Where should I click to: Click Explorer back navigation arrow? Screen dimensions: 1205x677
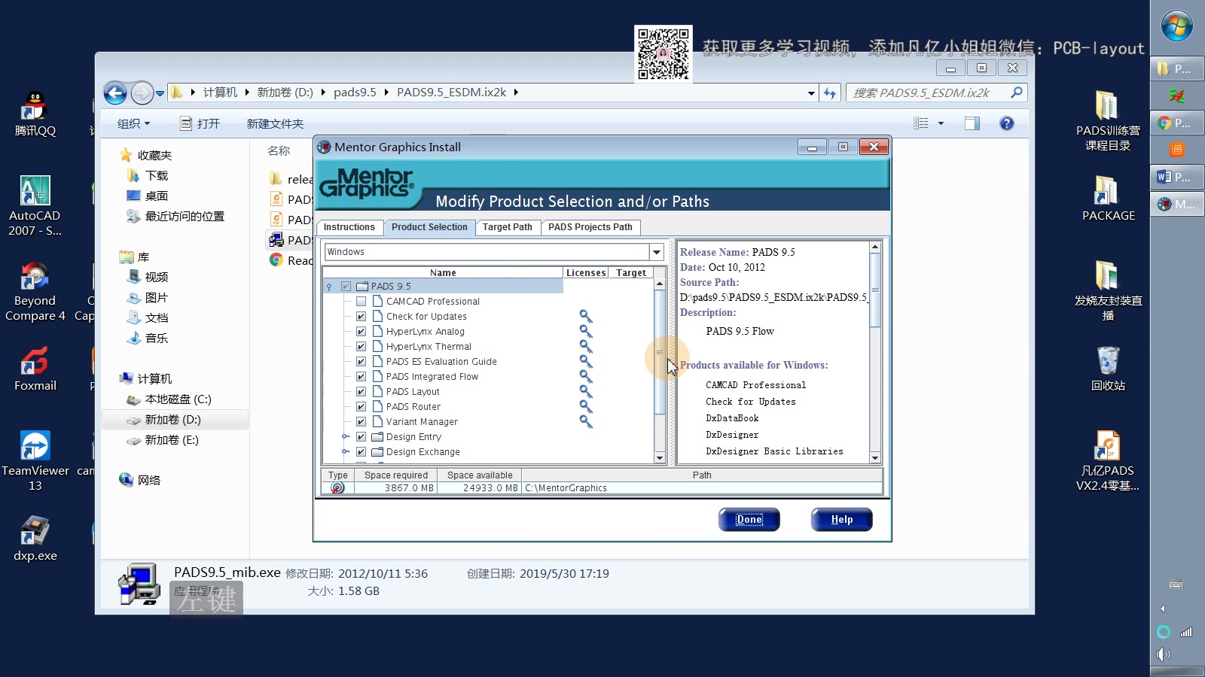point(115,93)
